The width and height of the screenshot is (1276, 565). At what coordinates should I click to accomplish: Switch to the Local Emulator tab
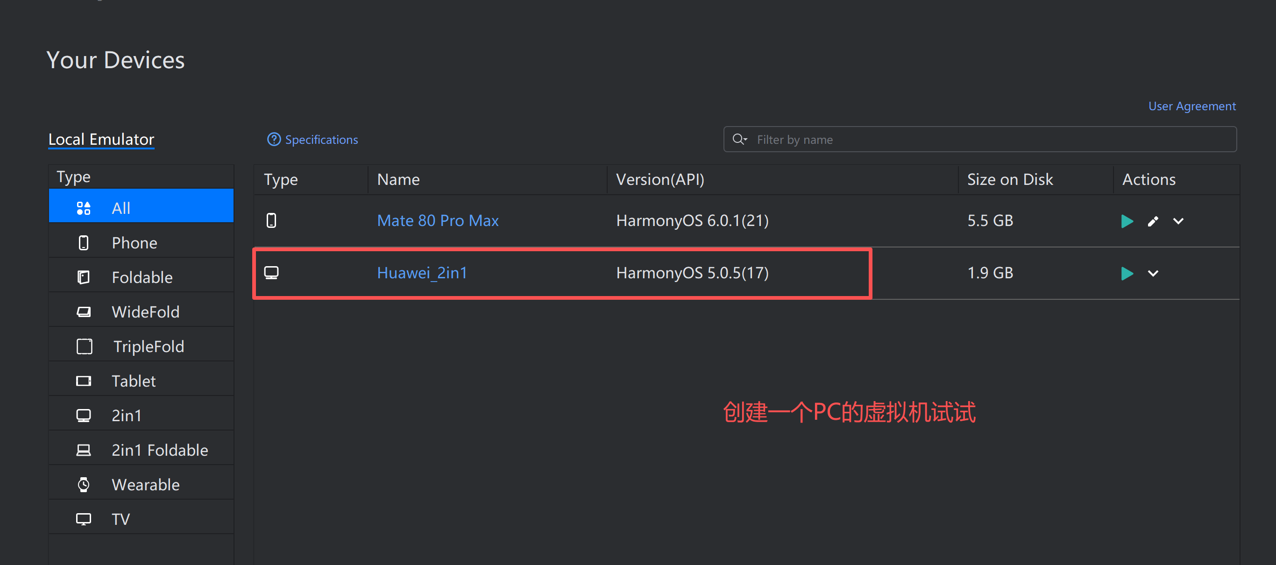[x=101, y=139]
